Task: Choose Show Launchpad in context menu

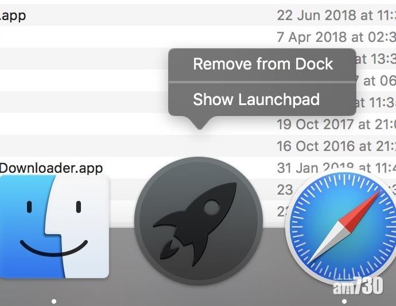Action: 255,99
